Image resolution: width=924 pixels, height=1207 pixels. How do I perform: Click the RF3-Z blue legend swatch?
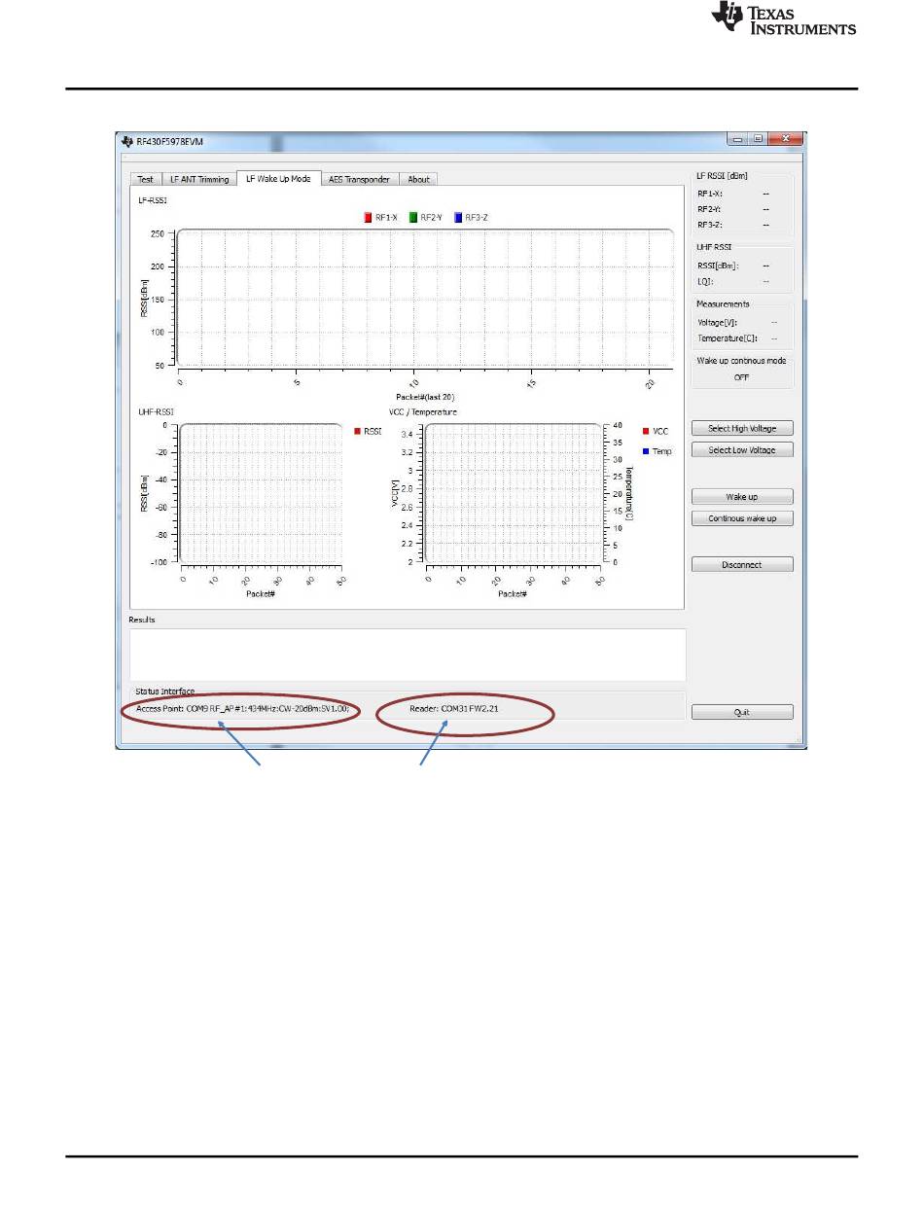(457, 218)
